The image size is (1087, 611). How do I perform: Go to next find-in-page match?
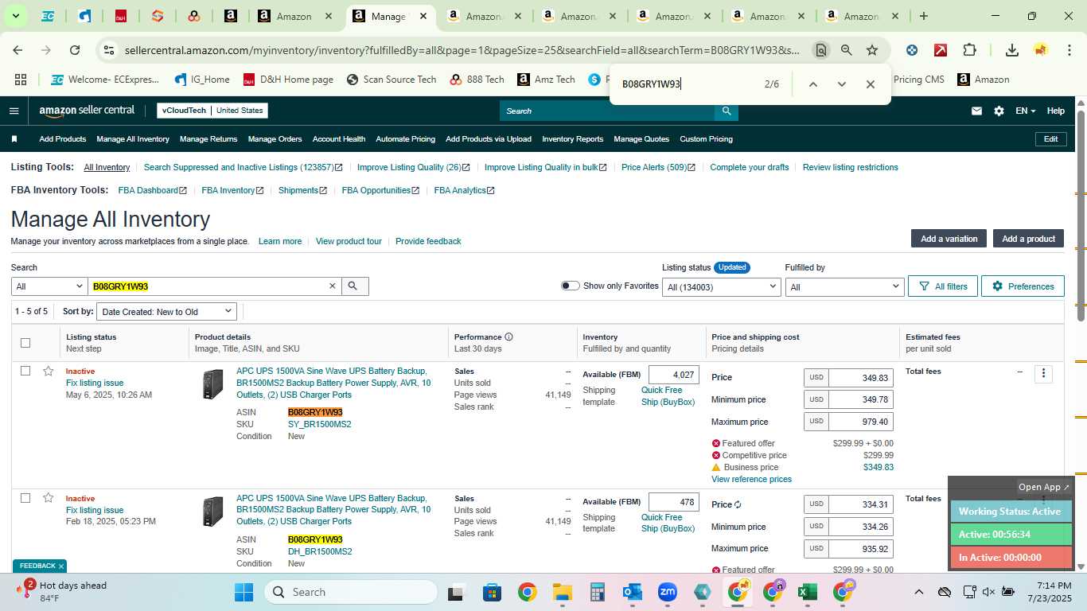841,84
